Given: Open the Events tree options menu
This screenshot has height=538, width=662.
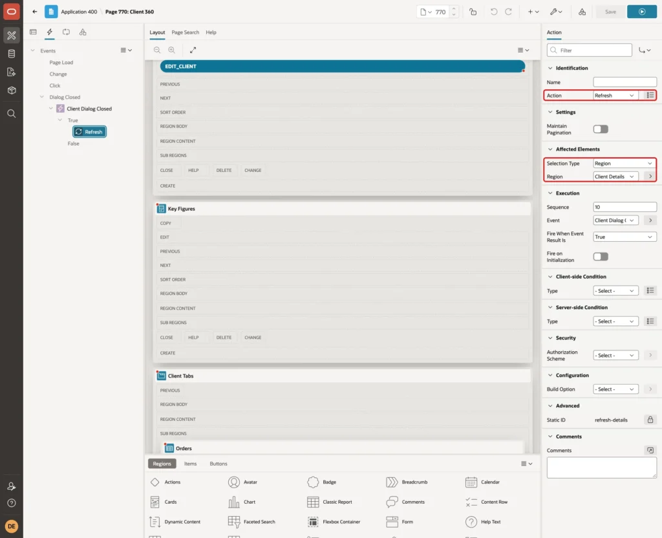Looking at the screenshot, I should 126,50.
